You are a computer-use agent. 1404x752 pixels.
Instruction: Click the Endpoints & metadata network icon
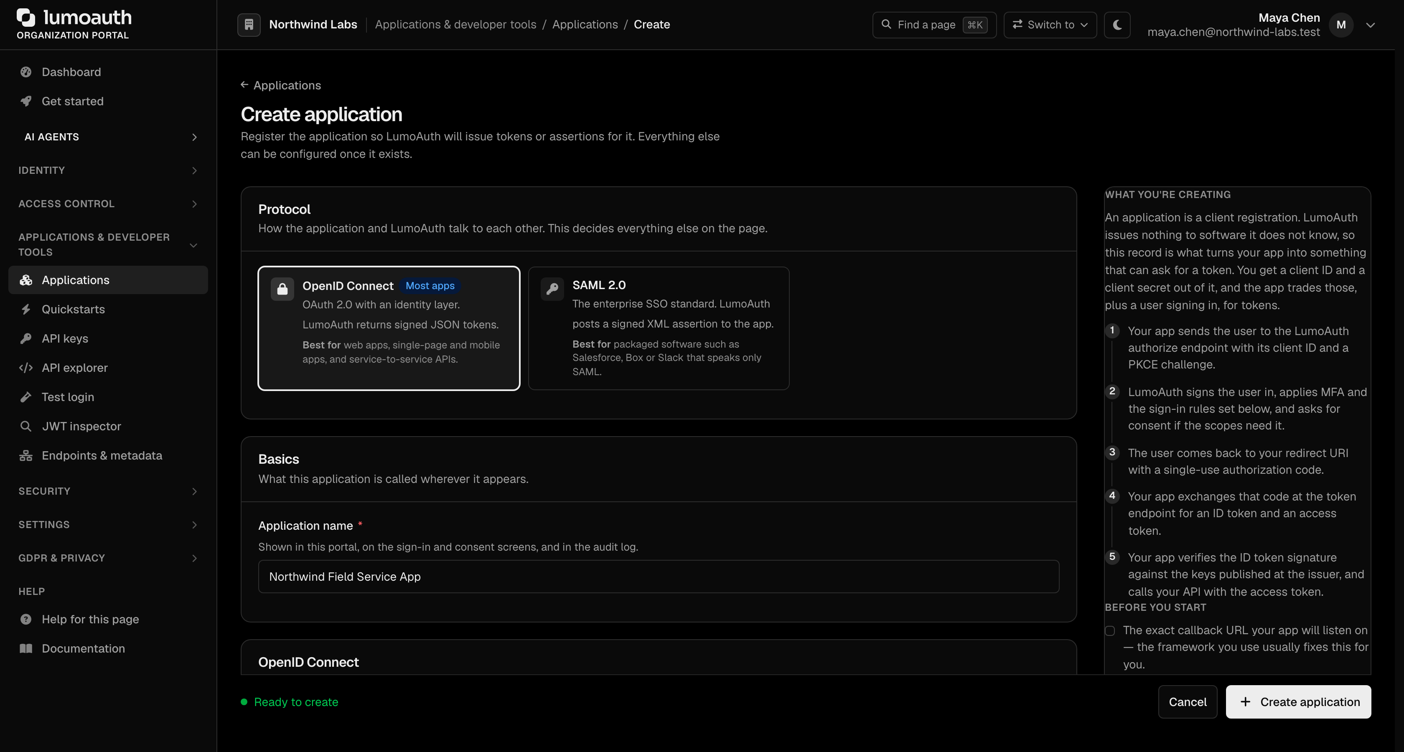[25, 455]
